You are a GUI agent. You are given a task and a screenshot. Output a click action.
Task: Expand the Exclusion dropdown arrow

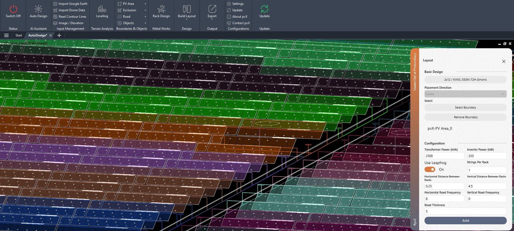pos(145,10)
